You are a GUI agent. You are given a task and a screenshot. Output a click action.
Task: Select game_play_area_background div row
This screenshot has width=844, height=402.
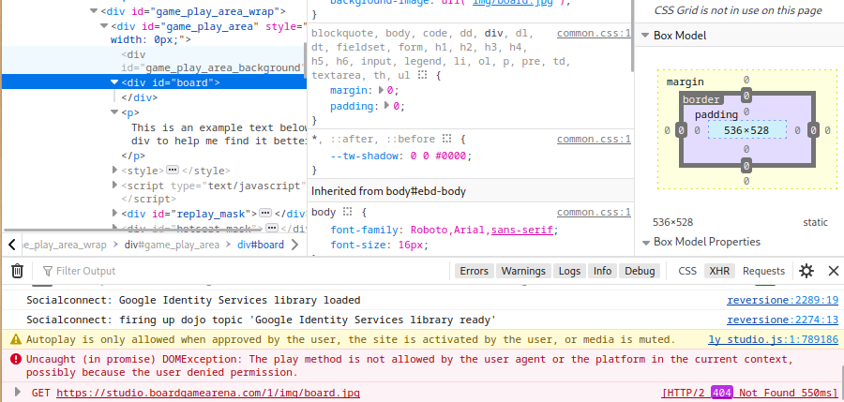pyautogui.click(x=154, y=60)
